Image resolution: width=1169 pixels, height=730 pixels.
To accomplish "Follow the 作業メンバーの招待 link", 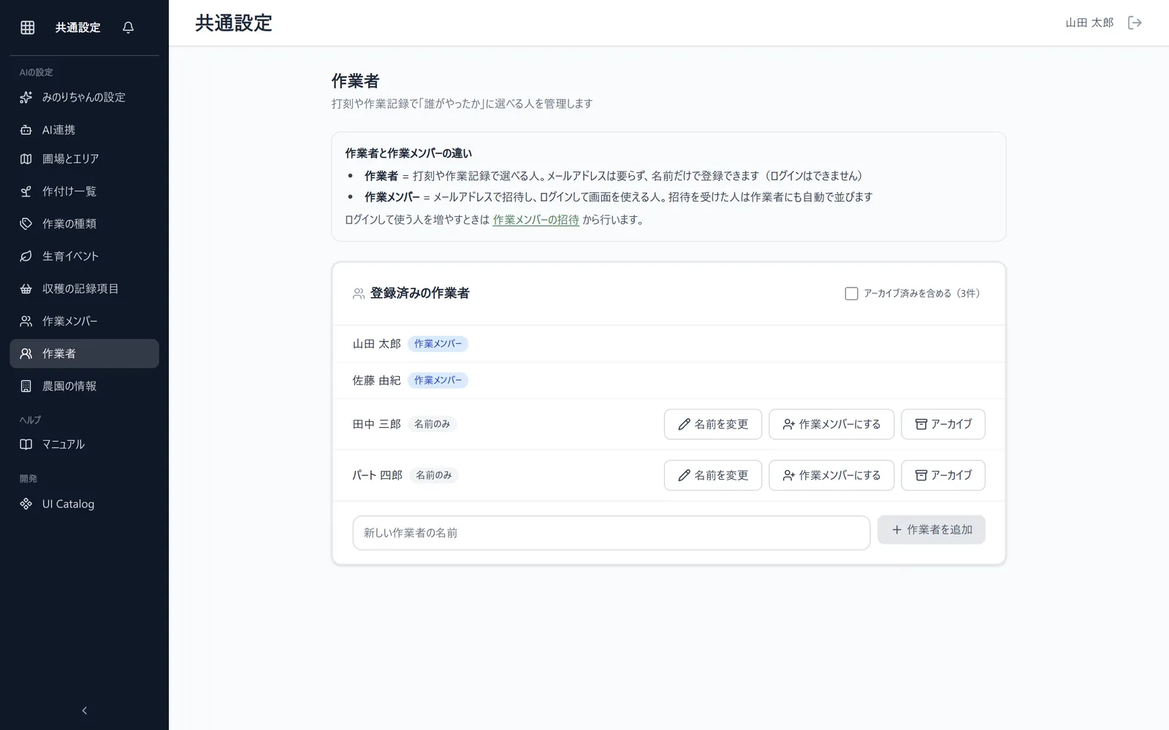I will tap(536, 220).
